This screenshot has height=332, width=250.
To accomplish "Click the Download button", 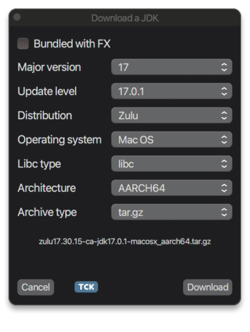I will (208, 287).
